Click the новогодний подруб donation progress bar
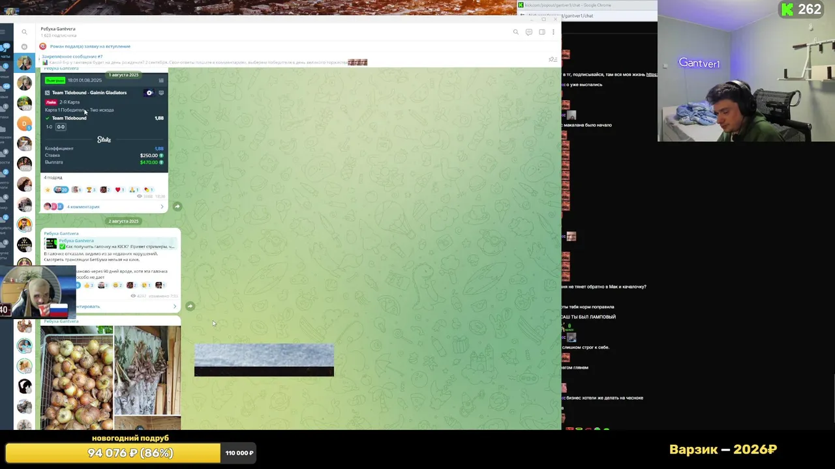 tap(113, 453)
